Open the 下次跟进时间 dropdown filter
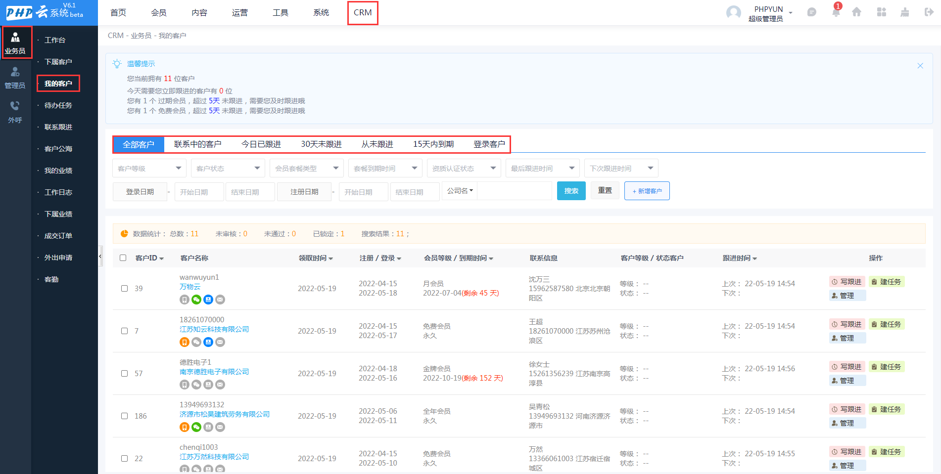This screenshot has width=941, height=474. [621, 169]
